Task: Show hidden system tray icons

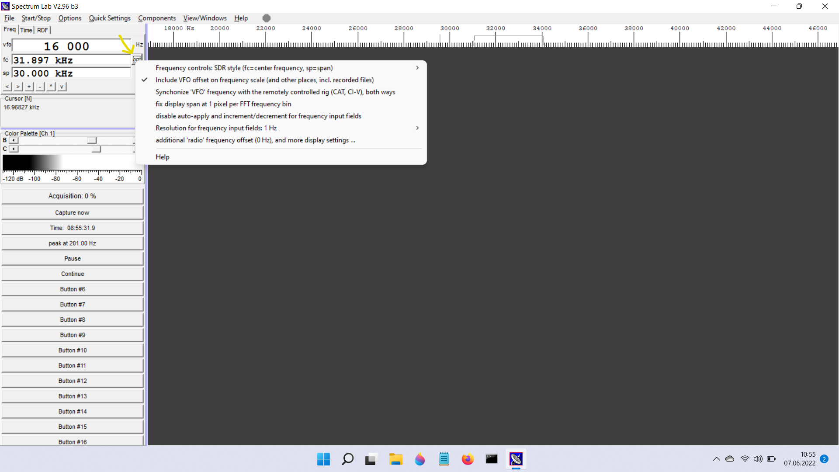Action: click(x=716, y=459)
